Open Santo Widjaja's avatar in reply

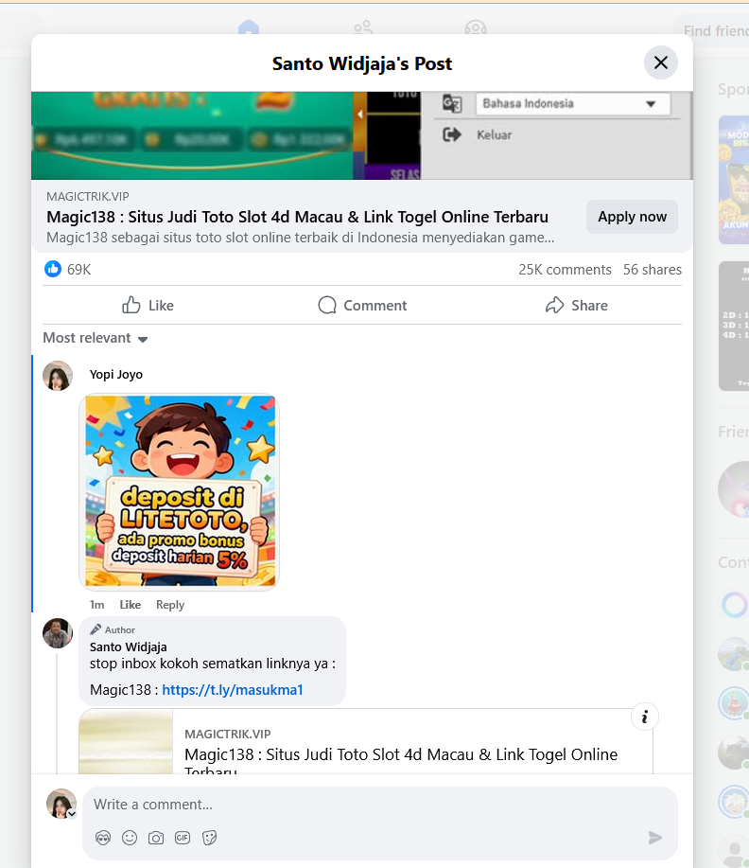pyautogui.click(x=58, y=633)
